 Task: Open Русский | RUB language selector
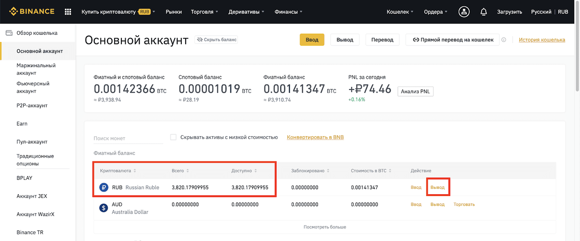550,12
